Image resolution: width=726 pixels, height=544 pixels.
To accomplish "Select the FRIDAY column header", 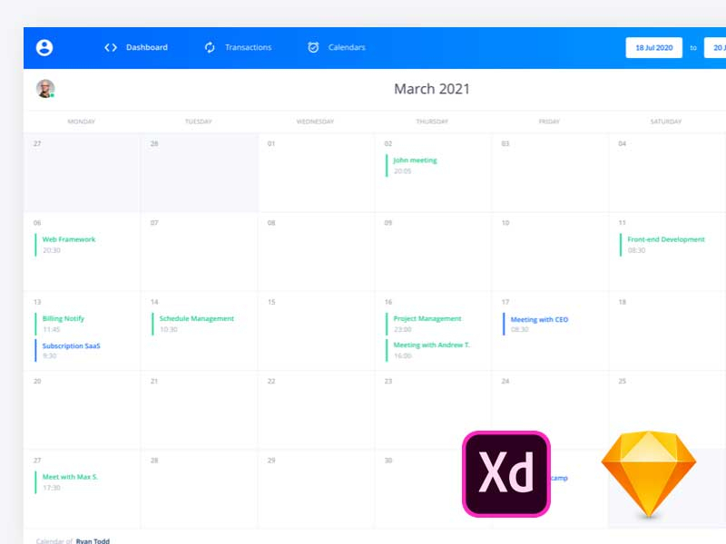I will pos(549,121).
